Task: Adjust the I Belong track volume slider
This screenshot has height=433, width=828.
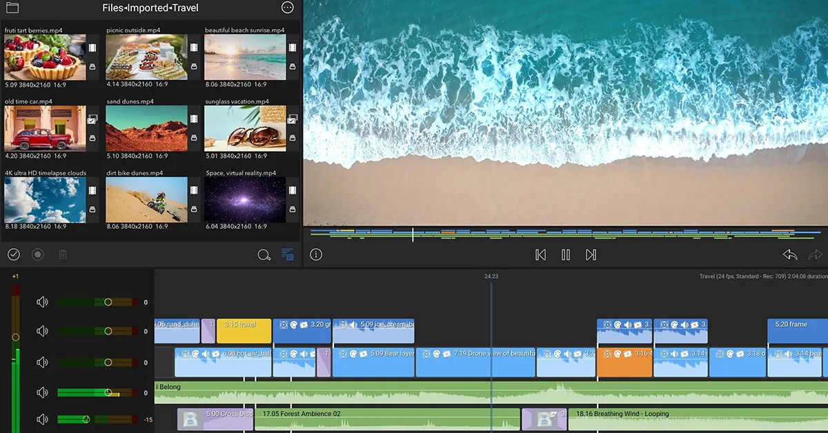Action: point(108,392)
